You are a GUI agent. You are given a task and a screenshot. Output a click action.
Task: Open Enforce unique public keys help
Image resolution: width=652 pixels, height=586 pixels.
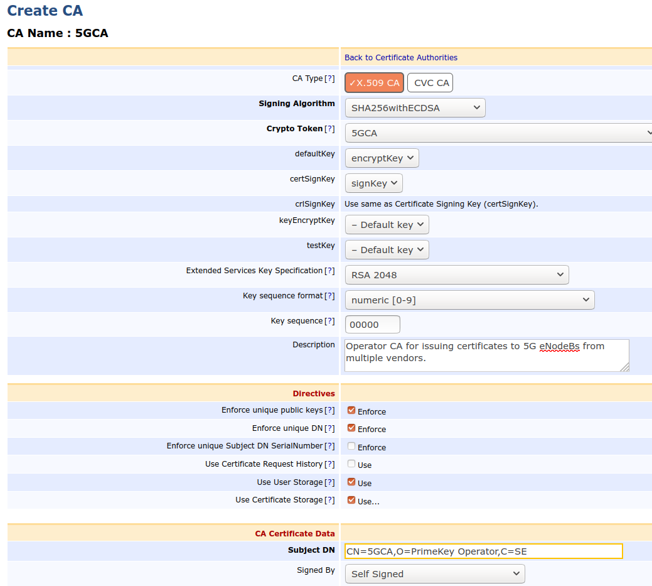coord(331,410)
